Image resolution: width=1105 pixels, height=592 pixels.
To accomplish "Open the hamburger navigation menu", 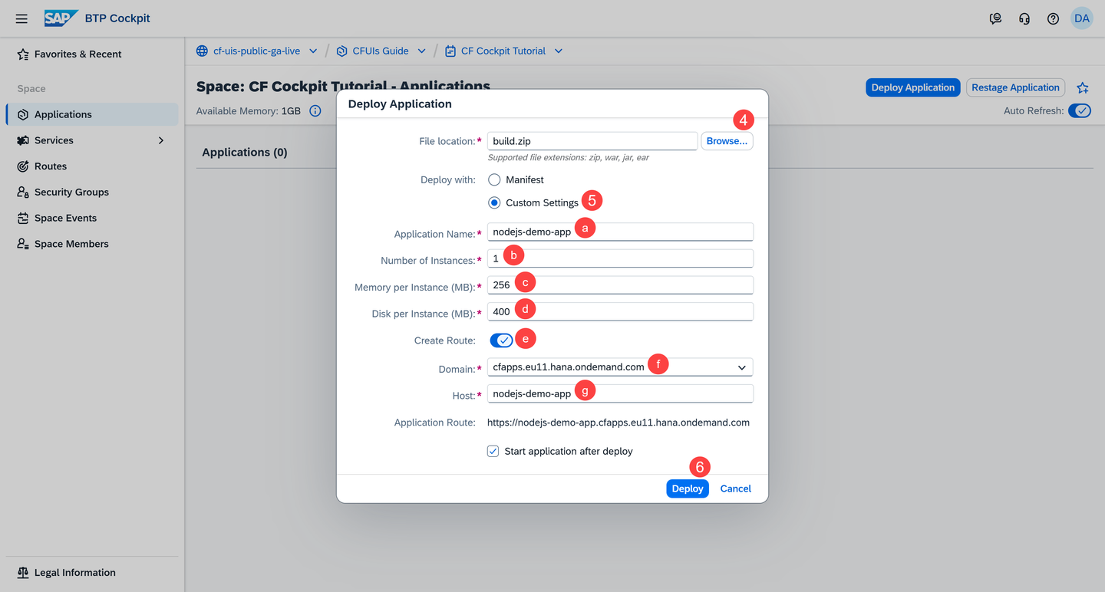I will pyautogui.click(x=21, y=18).
